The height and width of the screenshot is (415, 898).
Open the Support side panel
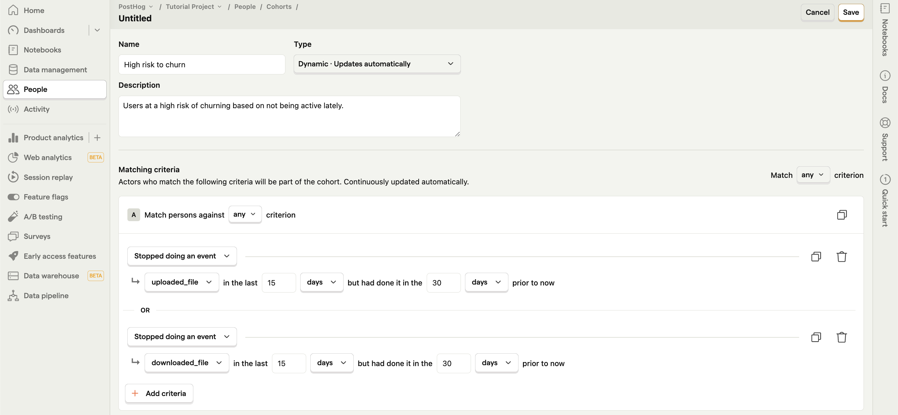click(885, 140)
